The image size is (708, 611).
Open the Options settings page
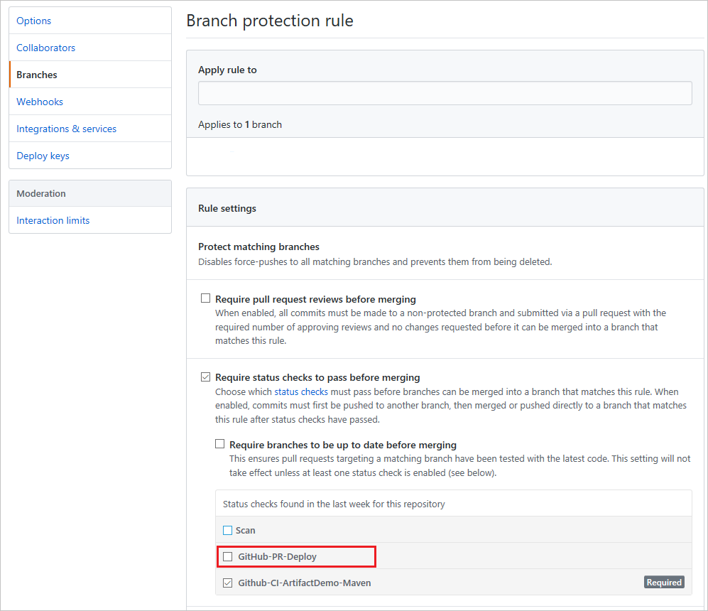(33, 21)
